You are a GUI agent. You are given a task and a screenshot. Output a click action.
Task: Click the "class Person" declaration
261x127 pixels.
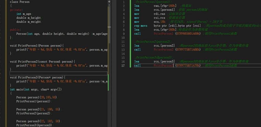point(20,2)
